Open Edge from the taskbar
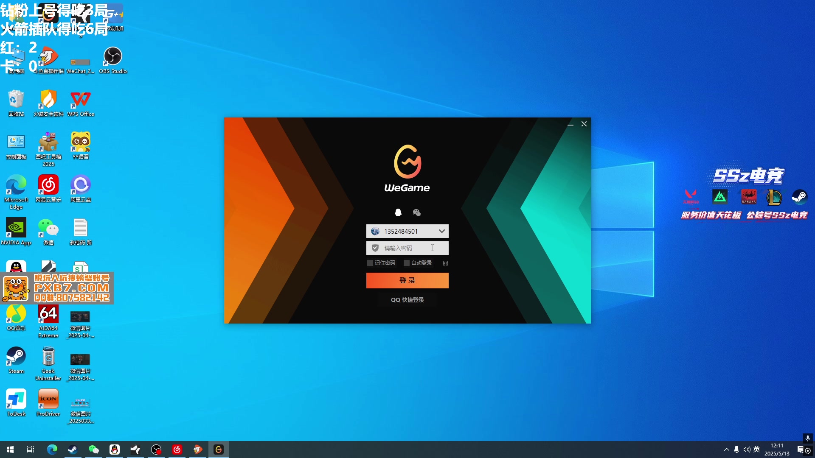 coord(52,450)
